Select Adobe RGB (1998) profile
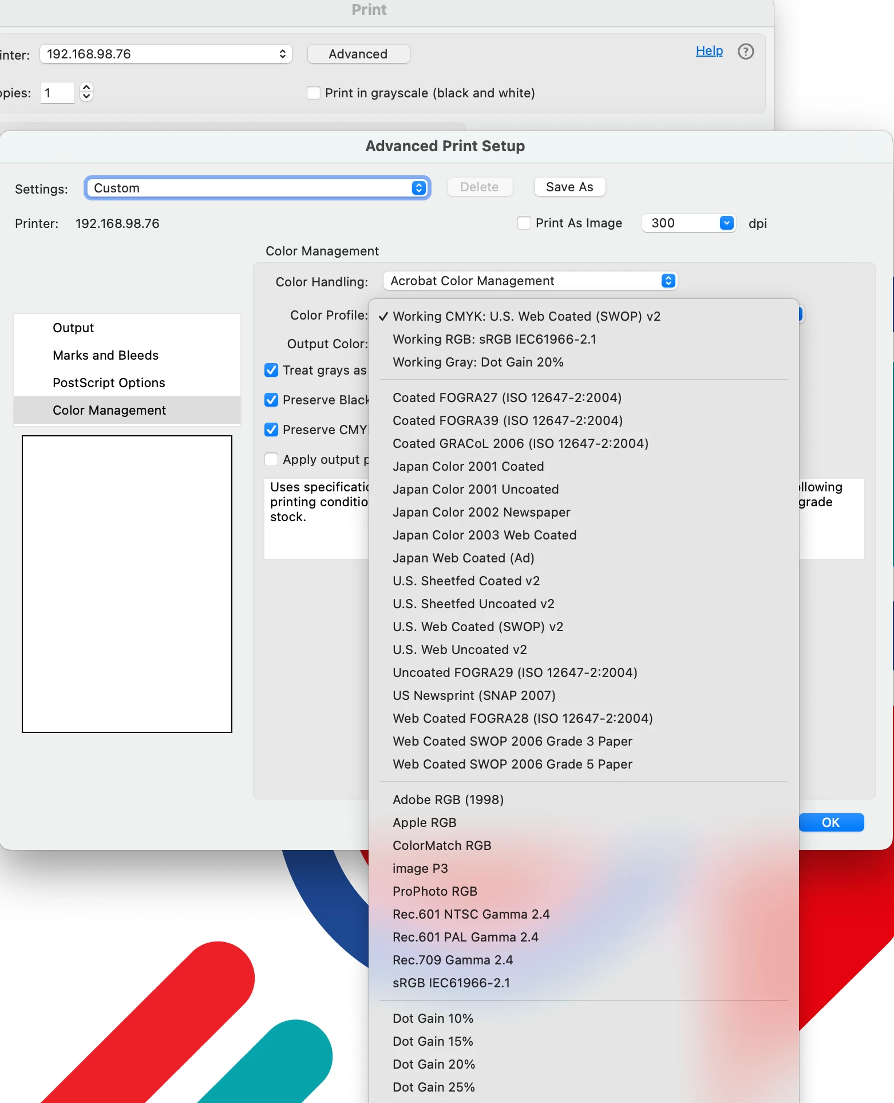 583,799
